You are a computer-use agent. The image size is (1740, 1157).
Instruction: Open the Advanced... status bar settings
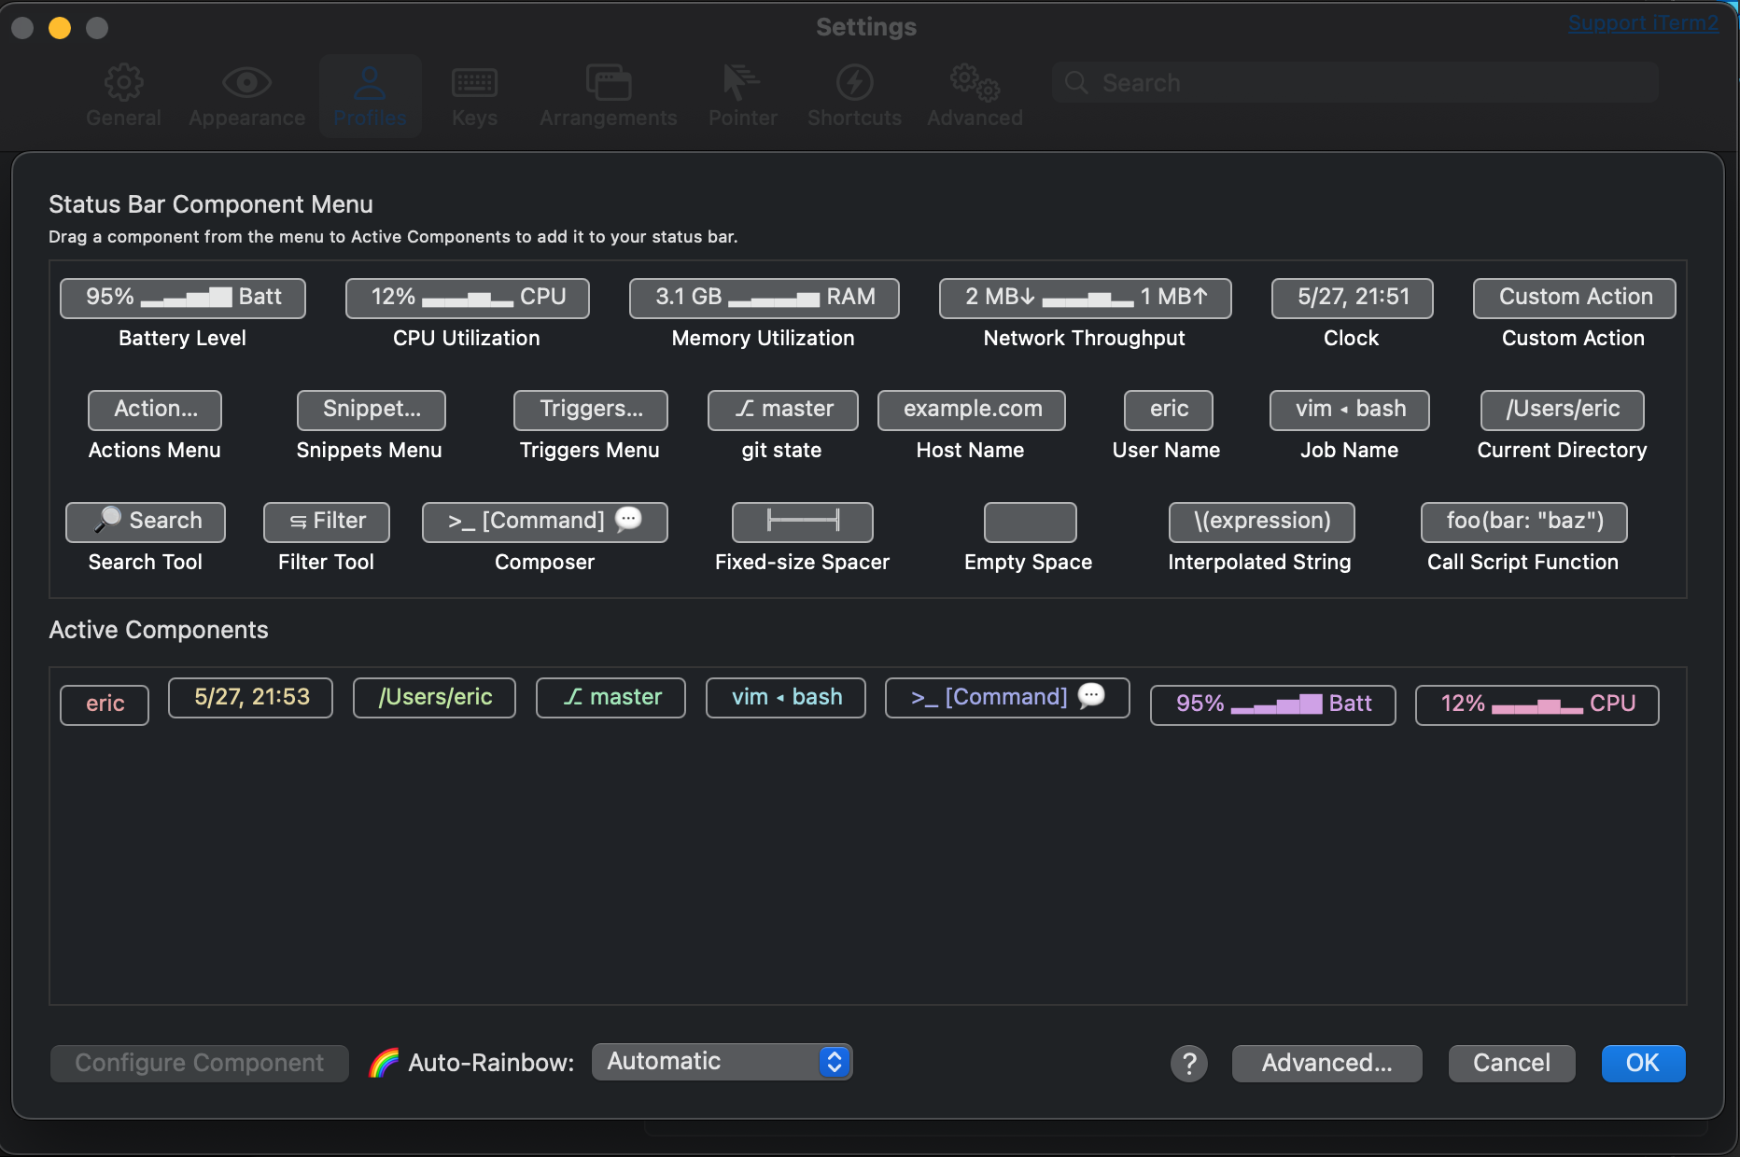pos(1326,1063)
